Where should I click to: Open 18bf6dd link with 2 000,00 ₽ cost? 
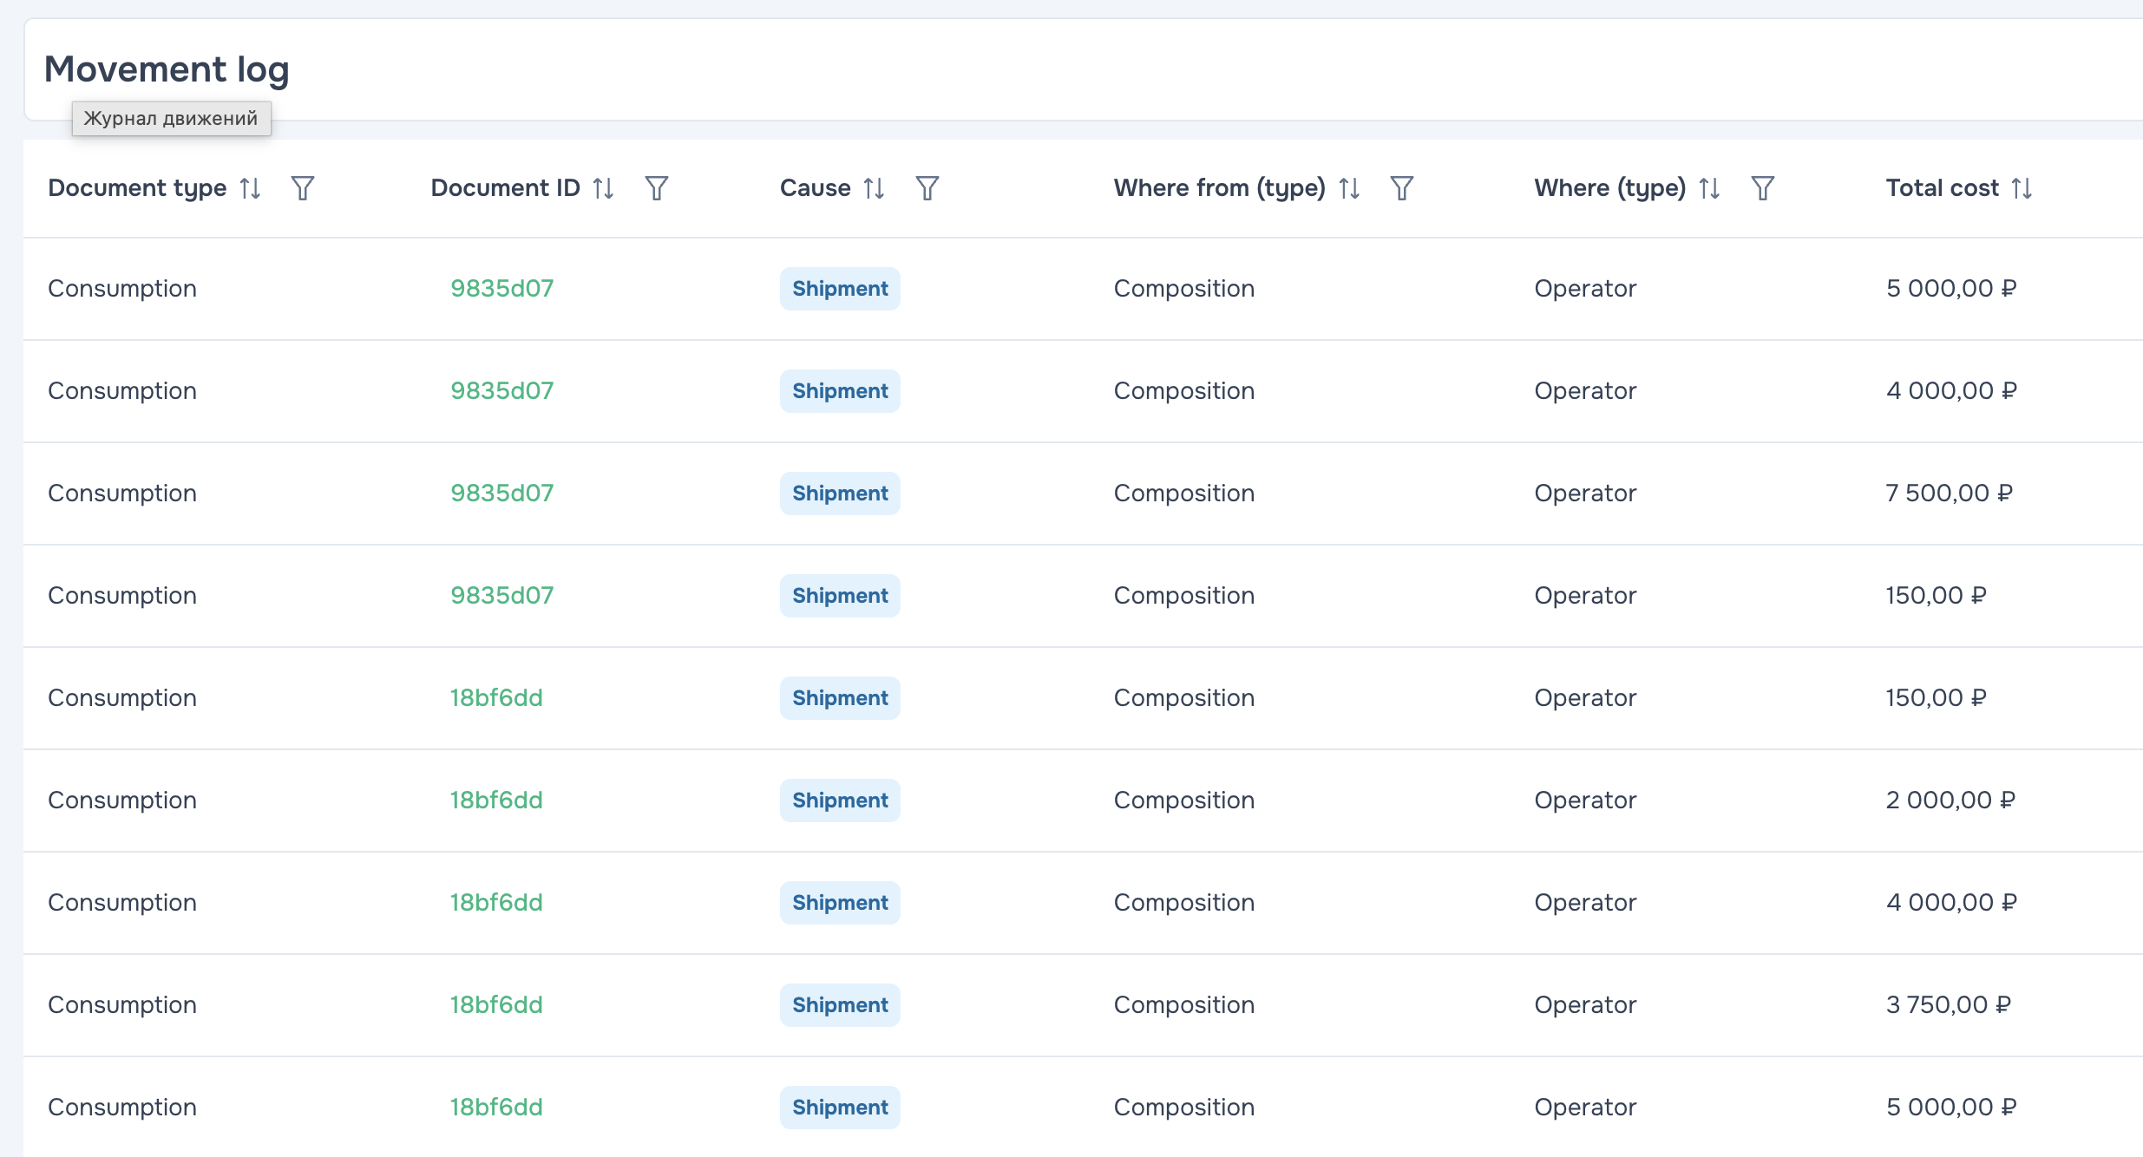[495, 801]
